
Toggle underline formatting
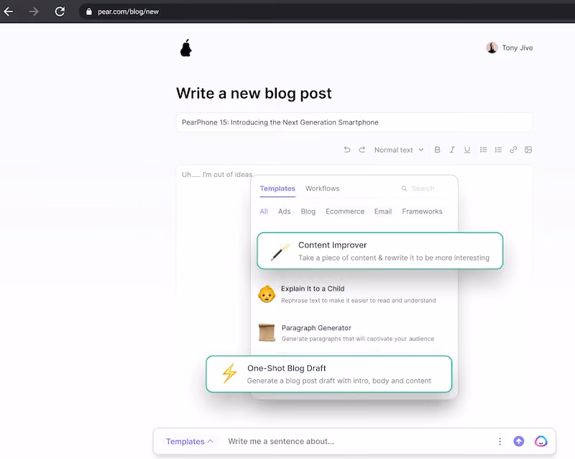(466, 150)
